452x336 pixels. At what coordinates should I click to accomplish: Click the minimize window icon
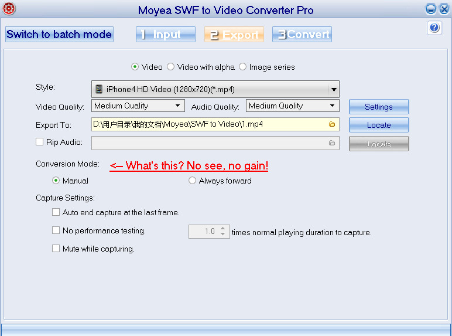tap(430, 9)
